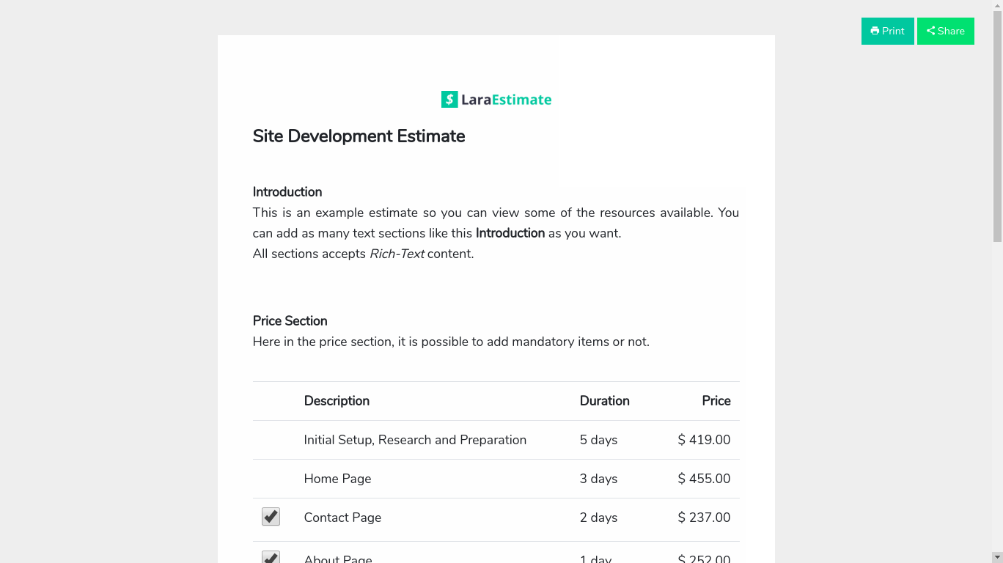This screenshot has width=1003, height=563.
Task: Click the 2 days duration for Contact Page
Action: (598, 517)
